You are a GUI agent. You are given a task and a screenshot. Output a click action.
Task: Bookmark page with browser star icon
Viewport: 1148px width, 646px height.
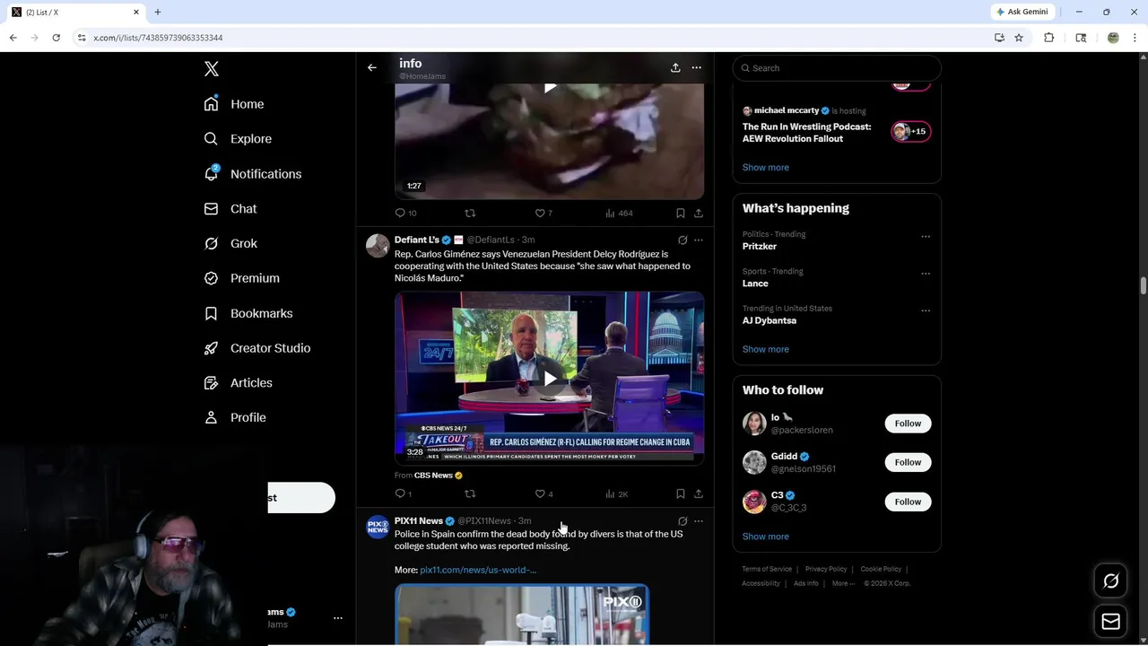[x=1019, y=38]
